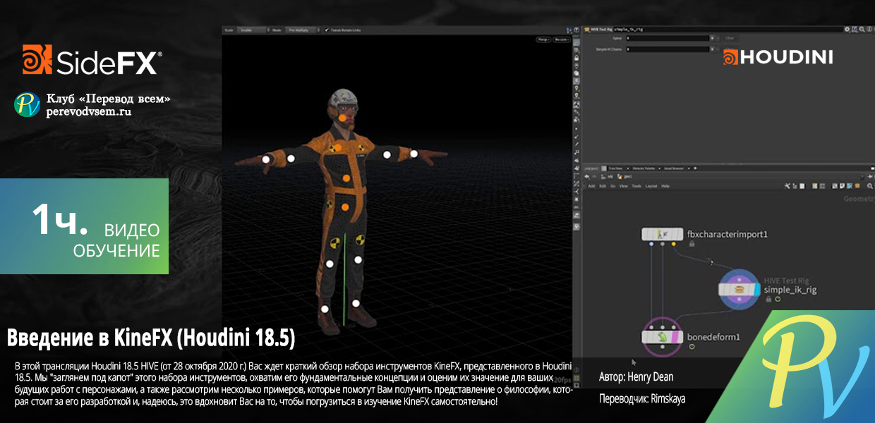Open the No cam camera menu

tap(562, 40)
